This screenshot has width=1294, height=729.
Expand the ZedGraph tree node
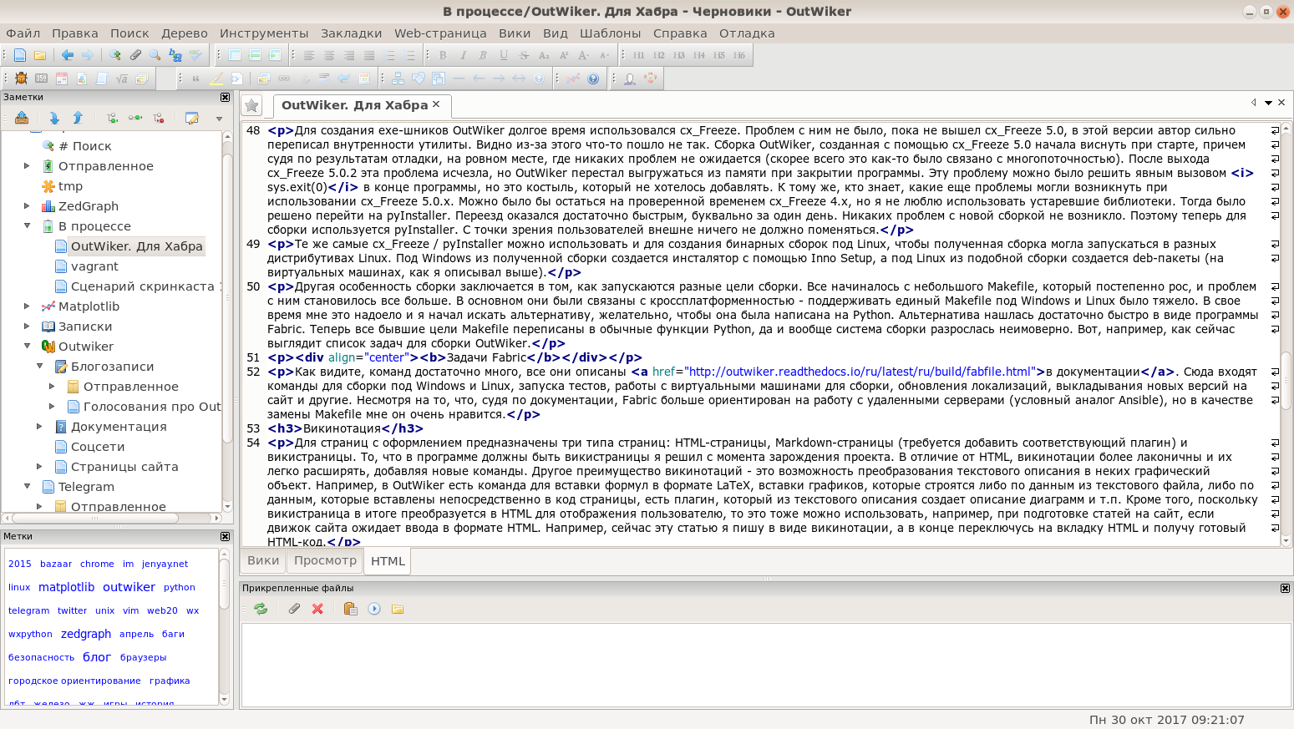27,206
